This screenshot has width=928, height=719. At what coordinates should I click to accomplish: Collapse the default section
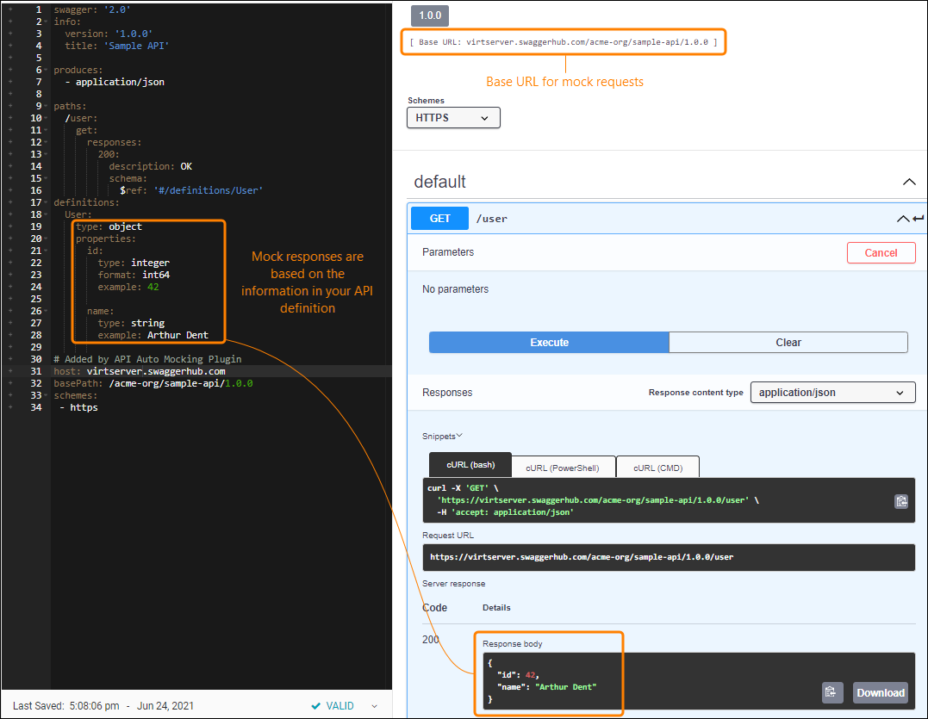click(x=909, y=182)
